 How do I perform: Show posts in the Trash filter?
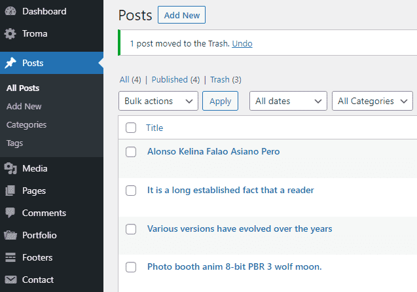tap(219, 80)
